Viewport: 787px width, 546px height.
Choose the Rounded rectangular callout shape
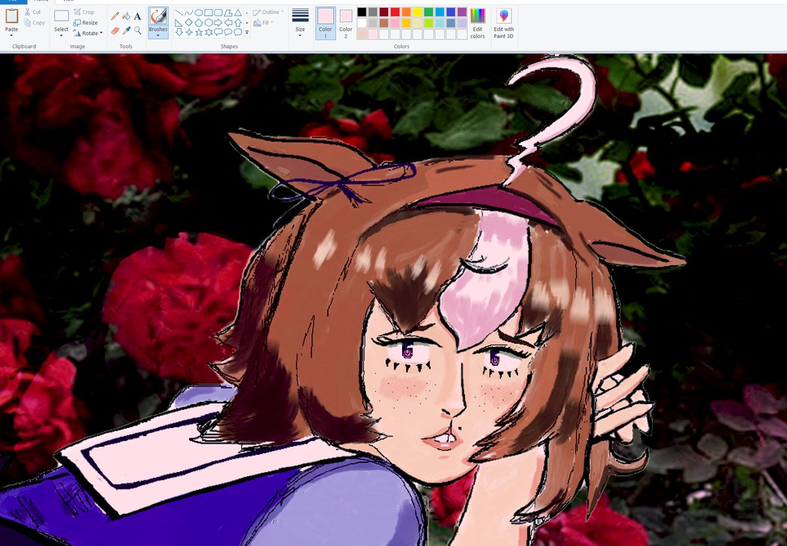pyautogui.click(x=218, y=32)
